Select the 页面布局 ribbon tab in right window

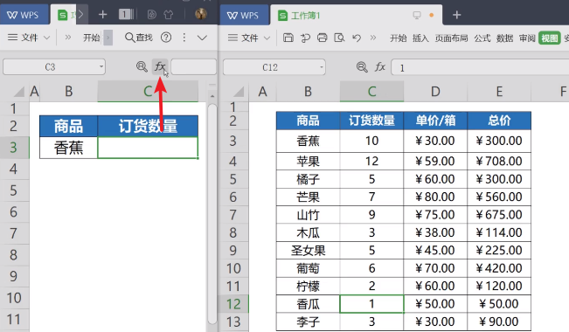(451, 38)
